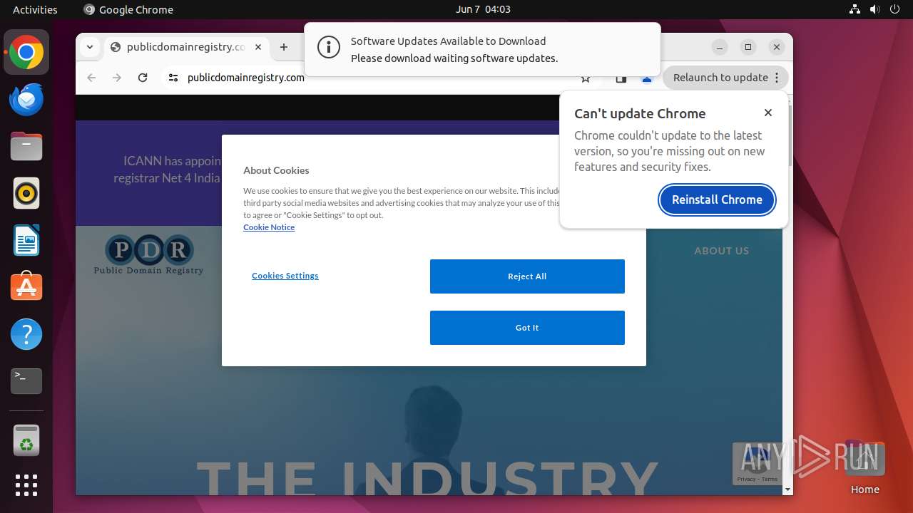Click the Software Updates Available notification
The height and width of the screenshot is (513, 913).
482,49
